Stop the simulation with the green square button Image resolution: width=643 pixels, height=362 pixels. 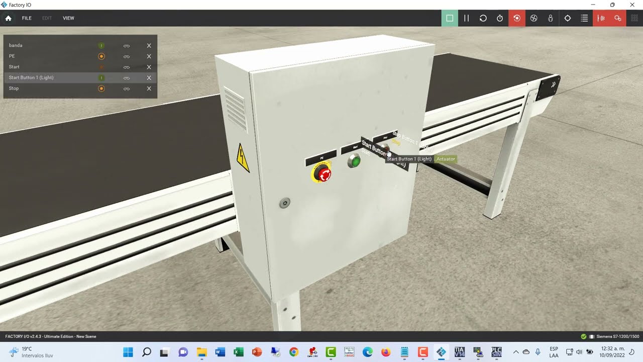pos(450,18)
